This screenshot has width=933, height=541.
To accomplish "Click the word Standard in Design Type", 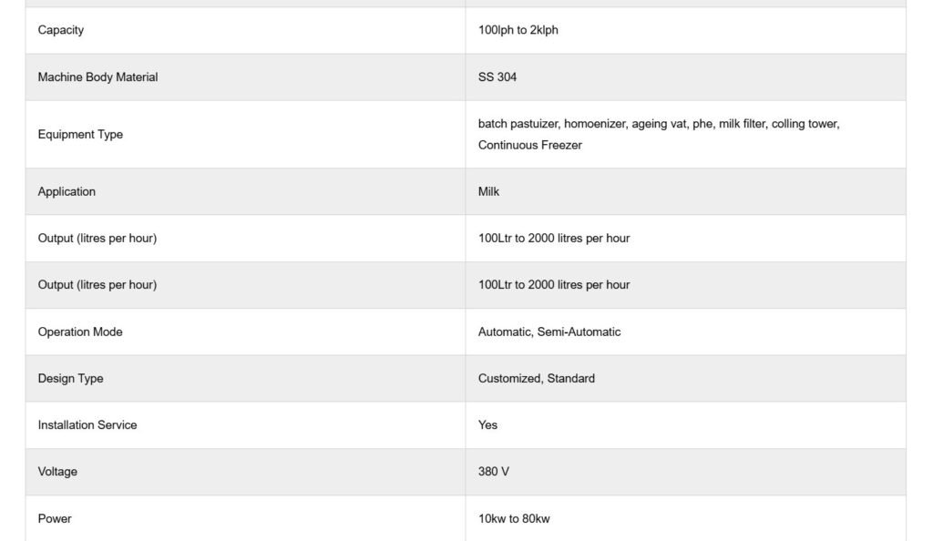I will [x=570, y=379].
